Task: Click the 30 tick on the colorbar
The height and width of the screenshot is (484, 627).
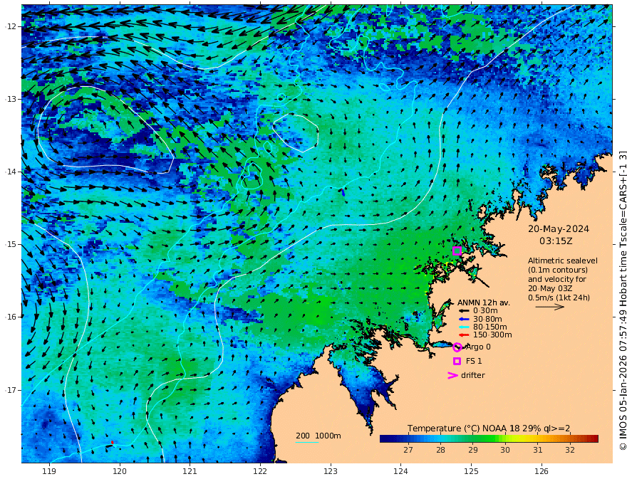Action: coord(505,450)
